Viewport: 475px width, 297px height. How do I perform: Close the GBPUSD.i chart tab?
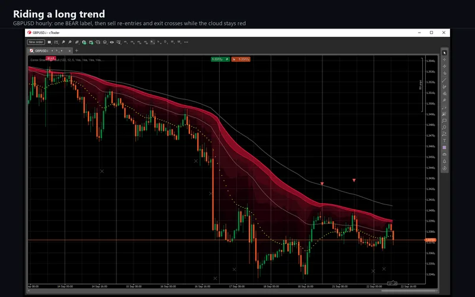tap(69, 50)
